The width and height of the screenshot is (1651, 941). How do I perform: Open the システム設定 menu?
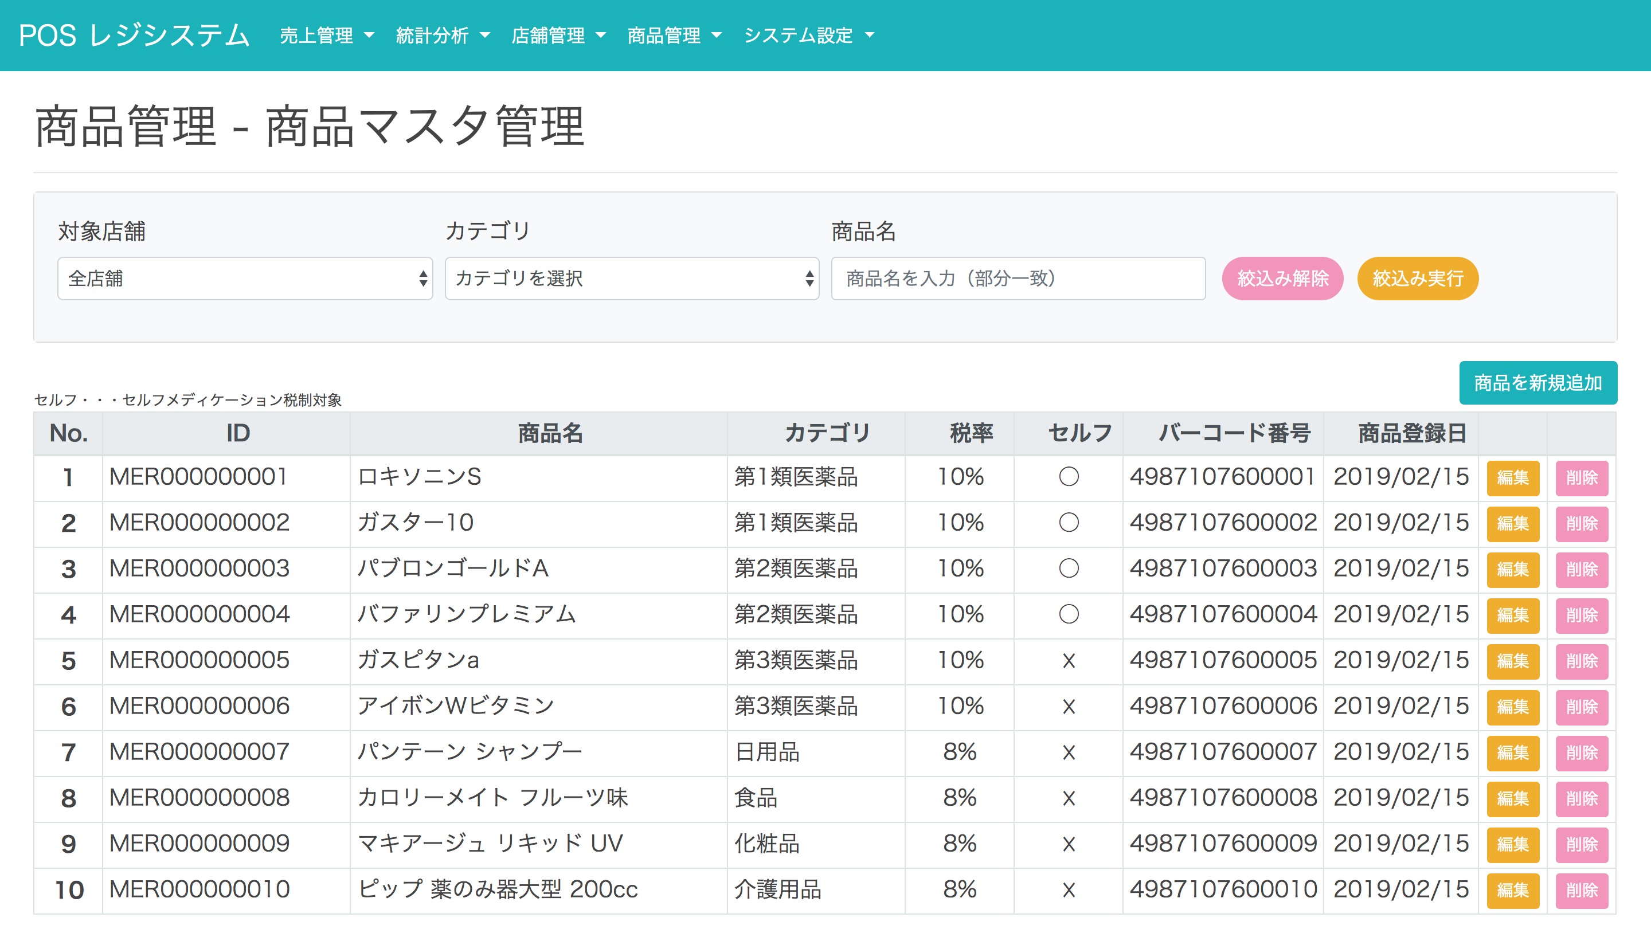[808, 36]
